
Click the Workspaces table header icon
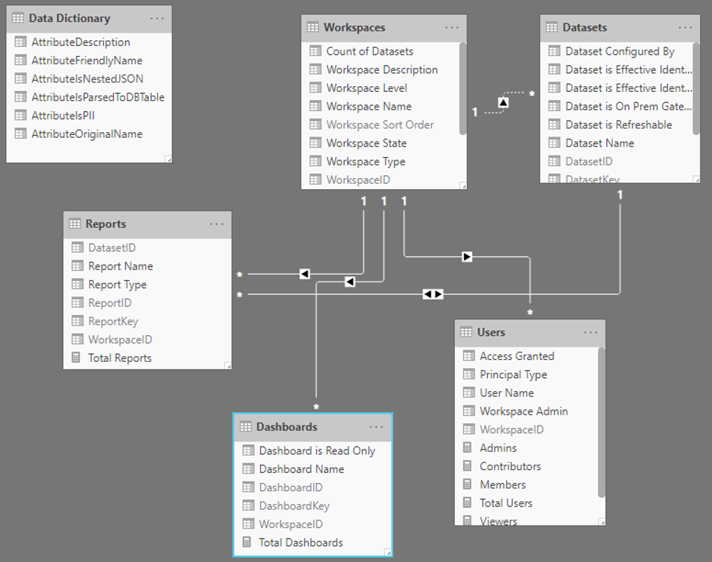click(313, 27)
